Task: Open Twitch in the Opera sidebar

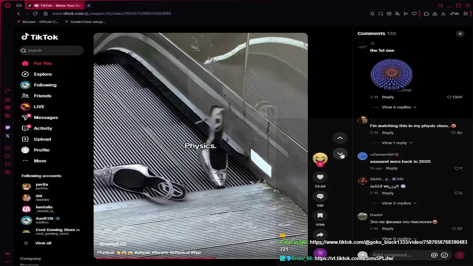Action: point(7,128)
